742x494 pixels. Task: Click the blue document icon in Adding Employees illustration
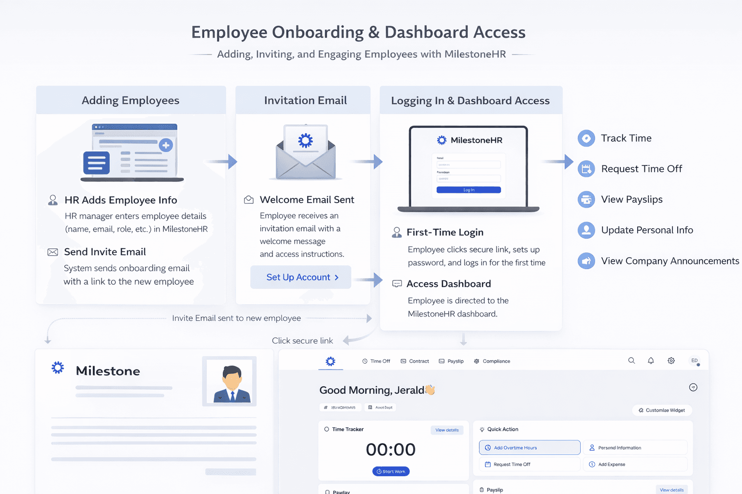[x=96, y=163]
